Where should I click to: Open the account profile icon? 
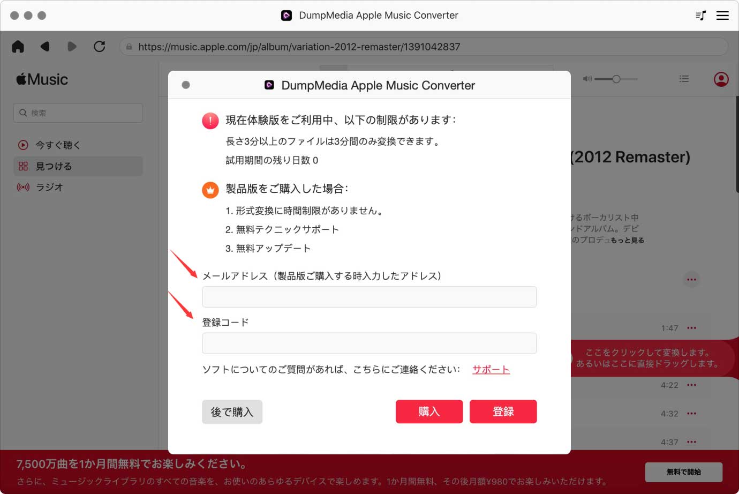[721, 79]
